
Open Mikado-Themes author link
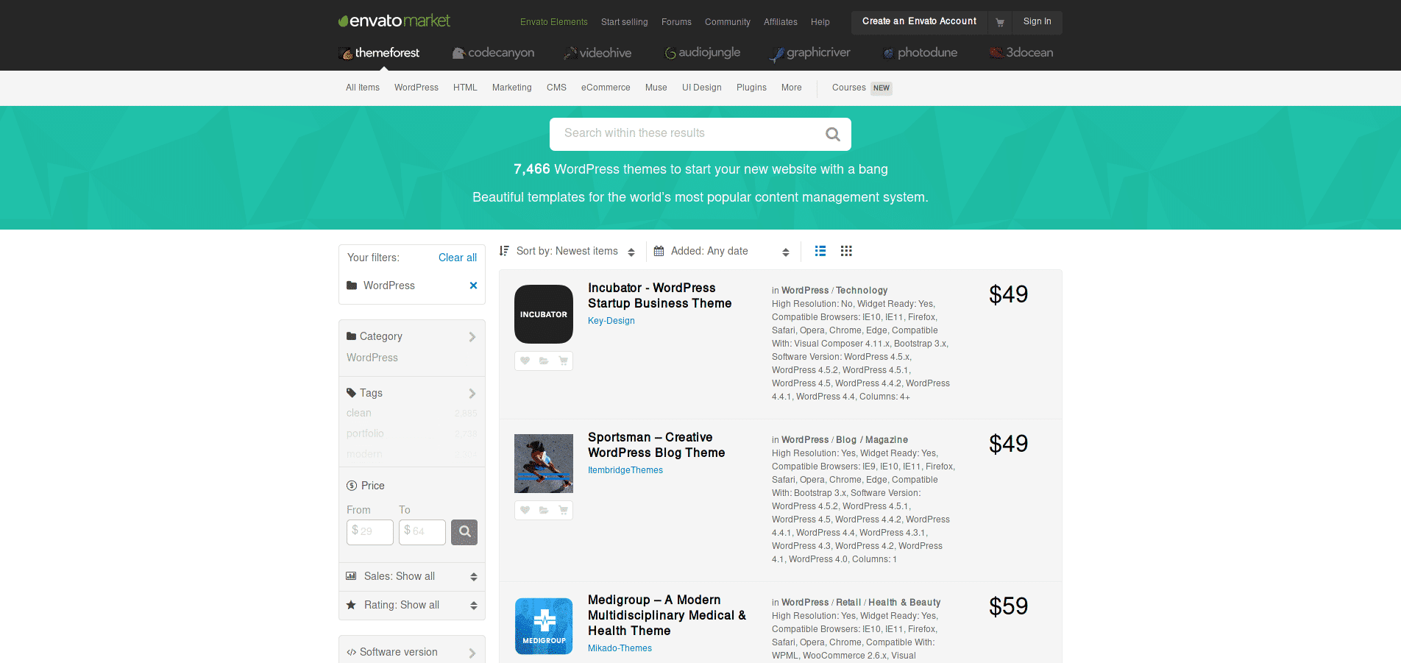(x=620, y=648)
